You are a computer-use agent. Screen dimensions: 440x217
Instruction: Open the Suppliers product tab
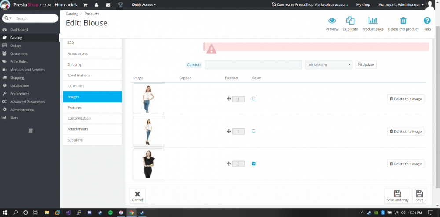[x=92, y=140]
